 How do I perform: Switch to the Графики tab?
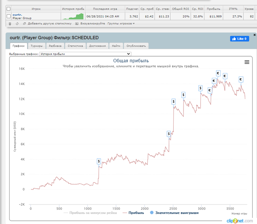tap(18, 46)
